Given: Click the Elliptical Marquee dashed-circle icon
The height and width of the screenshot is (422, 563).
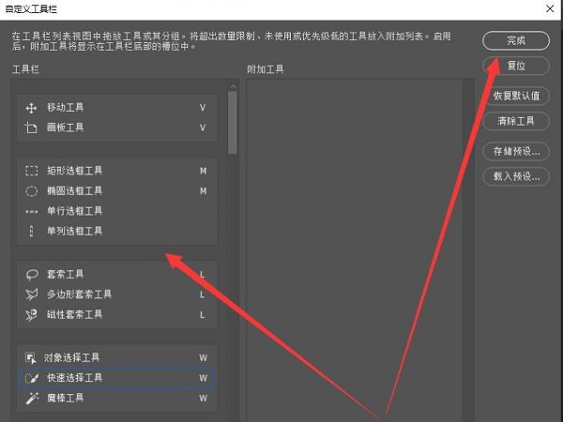Looking at the screenshot, I should click(x=31, y=191).
